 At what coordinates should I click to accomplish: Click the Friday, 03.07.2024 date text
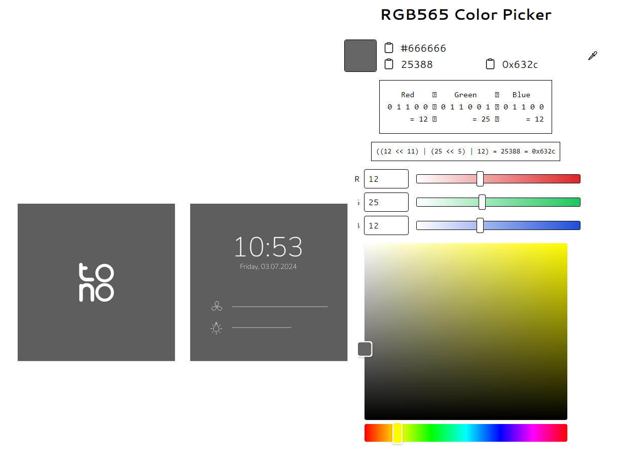(x=268, y=266)
